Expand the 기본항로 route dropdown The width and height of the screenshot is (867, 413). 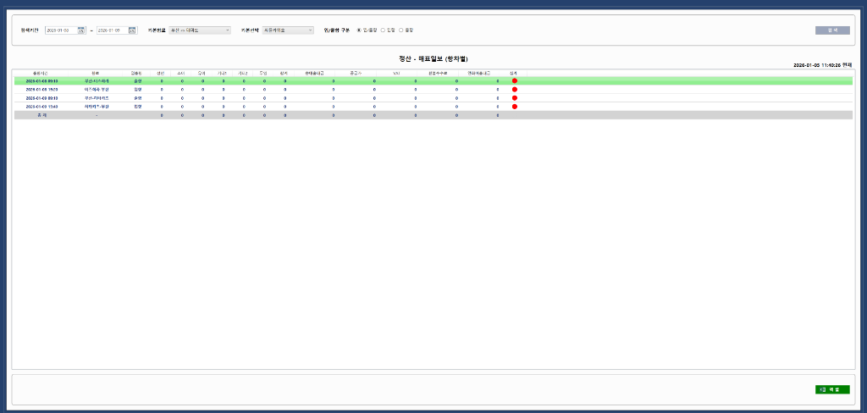coord(200,30)
